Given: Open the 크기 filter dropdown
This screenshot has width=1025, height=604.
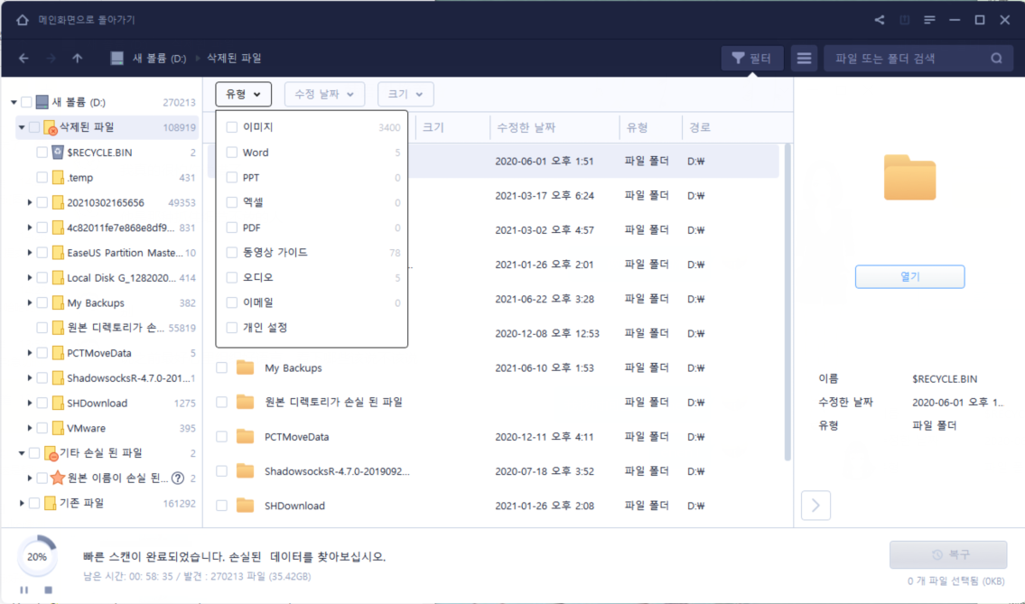Looking at the screenshot, I should 405,94.
